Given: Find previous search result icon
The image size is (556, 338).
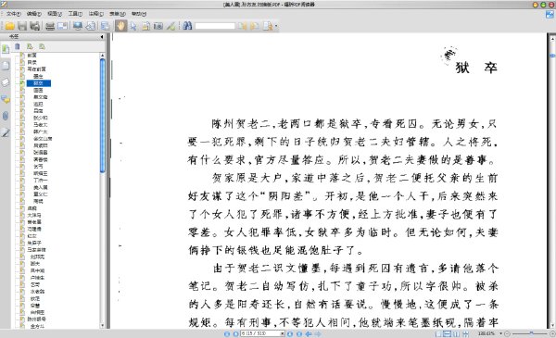Looking at the screenshot, I should click(242, 26).
